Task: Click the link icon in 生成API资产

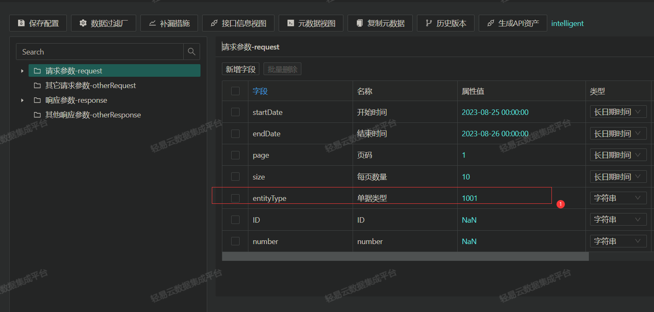Action: coord(490,23)
